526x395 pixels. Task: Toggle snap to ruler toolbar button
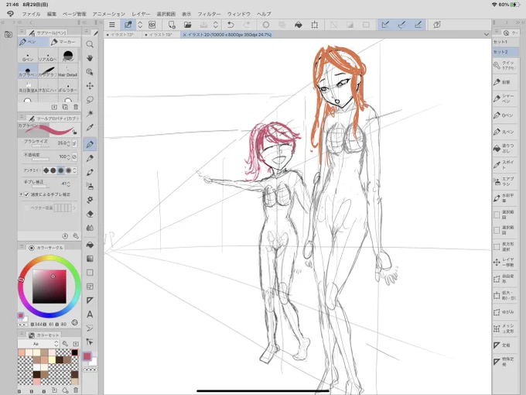[x=385, y=25]
